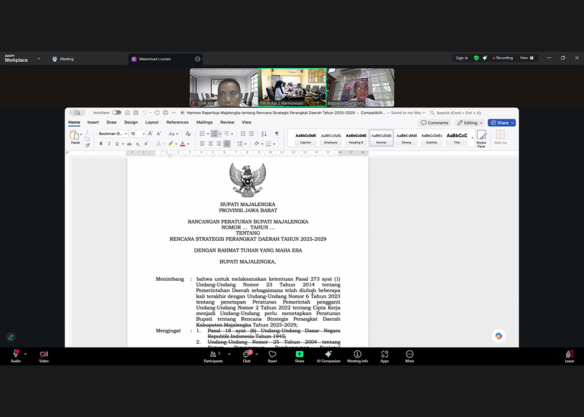This screenshot has height=417, width=584.
Task: Click the green Share screen button
Action: coord(299,355)
